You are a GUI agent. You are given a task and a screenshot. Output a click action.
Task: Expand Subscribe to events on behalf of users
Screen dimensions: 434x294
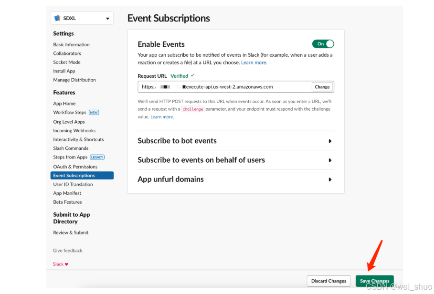pyautogui.click(x=236, y=160)
